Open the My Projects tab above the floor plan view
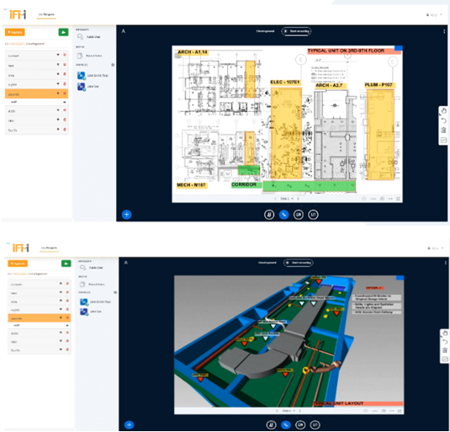This screenshot has width=450, height=432. pos(46,14)
